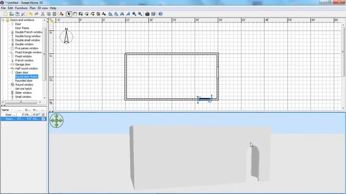Click the Decrease text size icon
The height and width of the screenshot is (194, 346).
coord(116,14)
